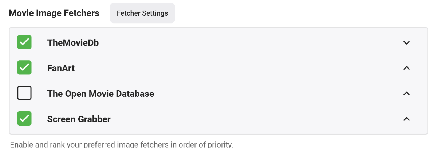This screenshot has width=437, height=148.
Task: Move The Open Movie Database up
Action: click(407, 94)
